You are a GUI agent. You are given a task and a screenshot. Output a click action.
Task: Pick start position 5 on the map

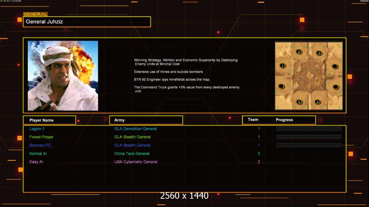[x=299, y=102]
